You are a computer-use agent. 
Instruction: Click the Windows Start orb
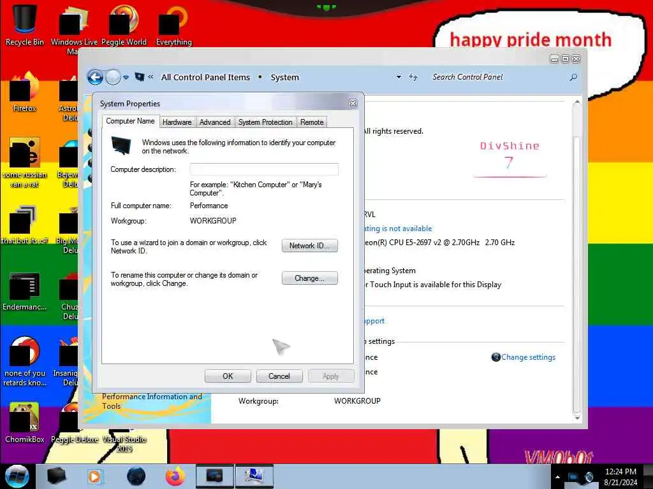tap(17, 476)
